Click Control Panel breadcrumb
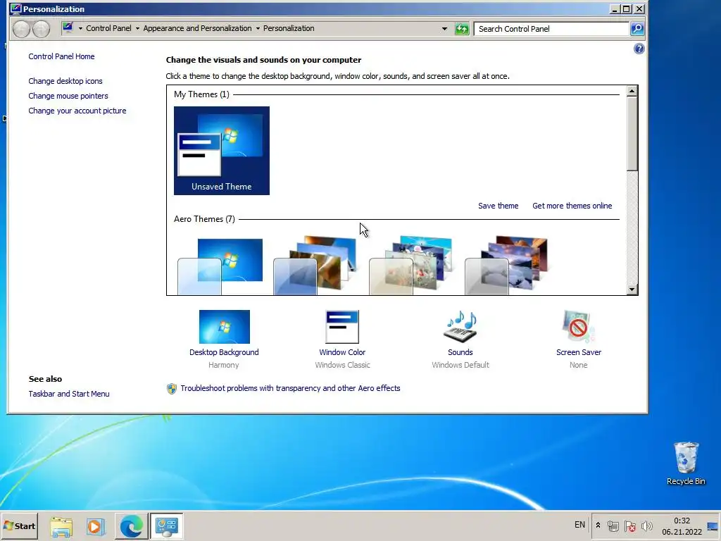Screen dimensions: 721x541 (108, 28)
